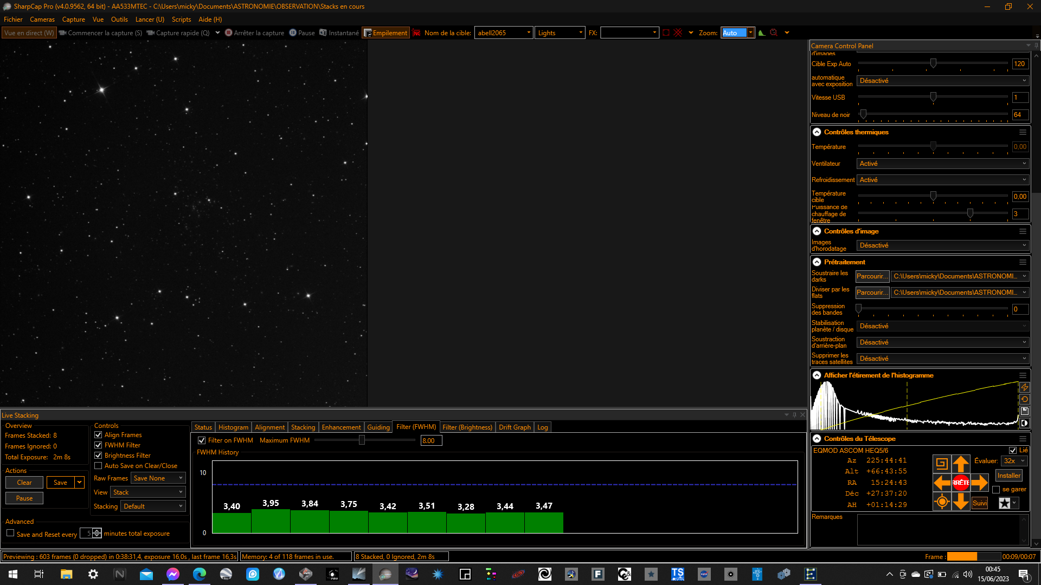Click Capture rapide toolbar button

[x=178, y=32]
